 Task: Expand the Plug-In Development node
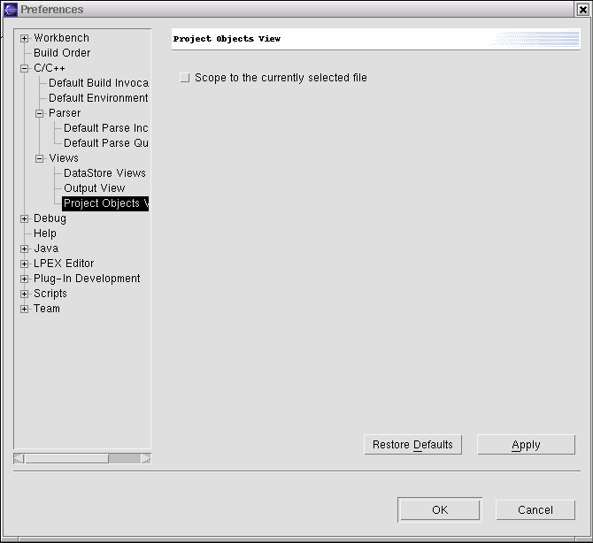[25, 279]
